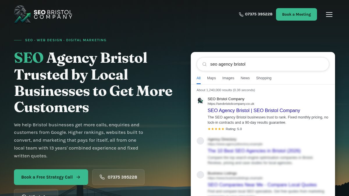Click the arrow icon in Strategy Call button
349x196 pixels.
pos(78,177)
